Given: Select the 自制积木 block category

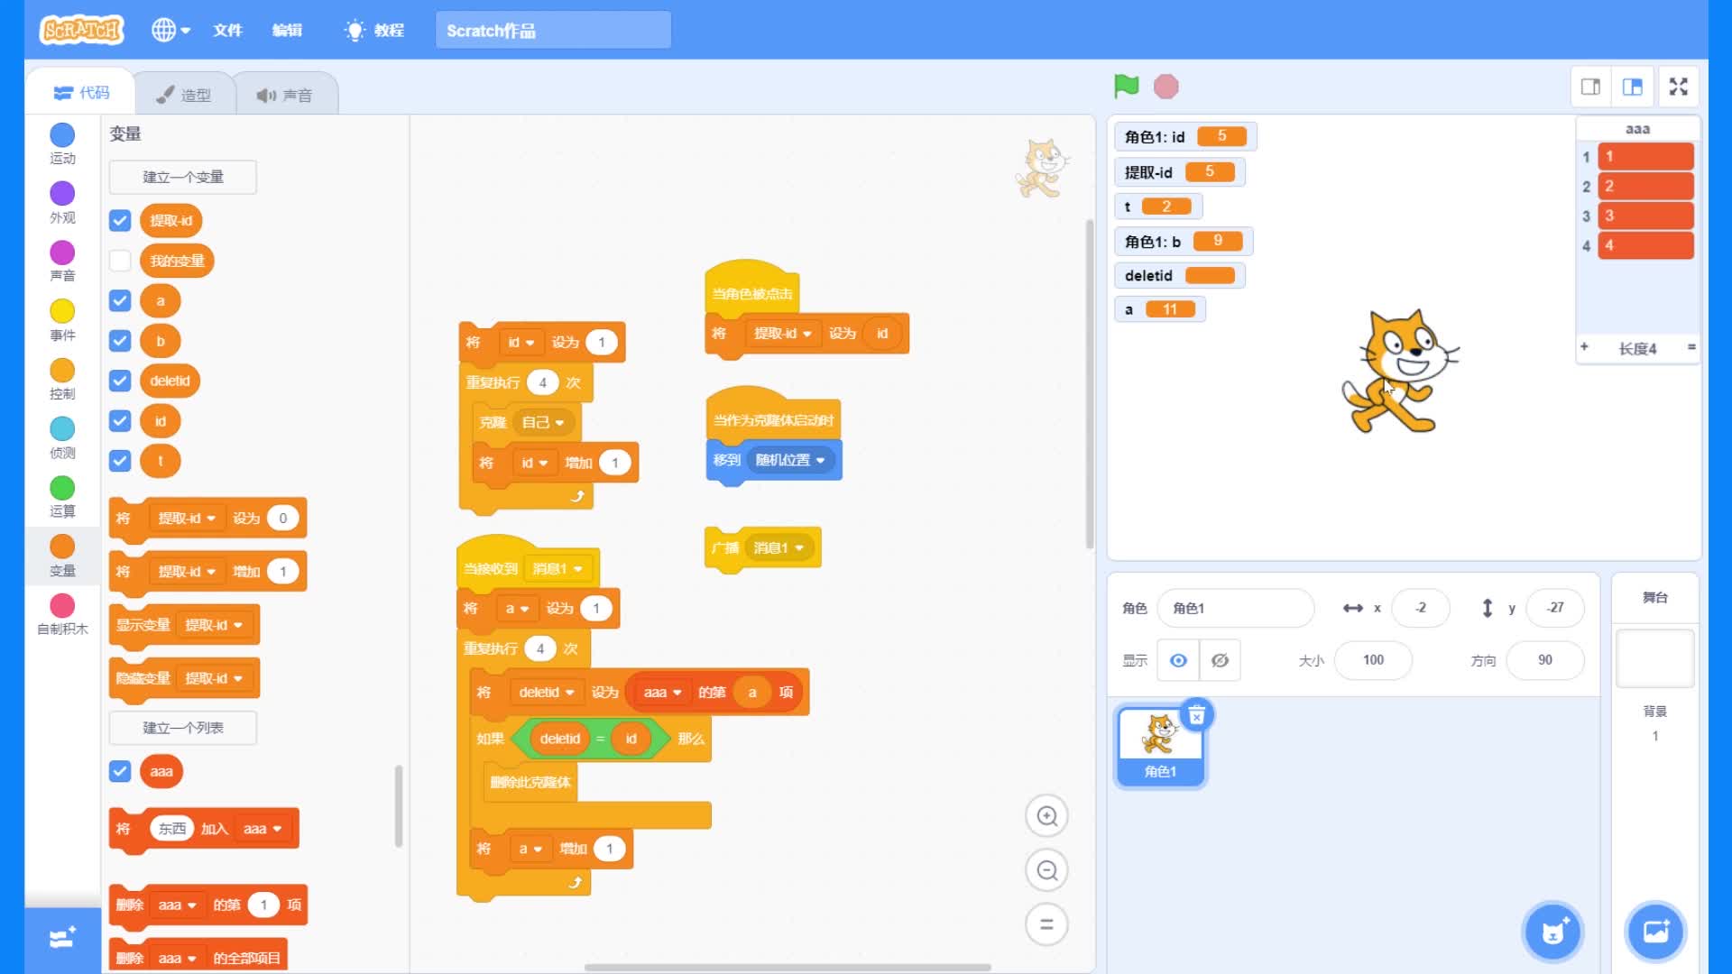Looking at the screenshot, I should coord(62,615).
